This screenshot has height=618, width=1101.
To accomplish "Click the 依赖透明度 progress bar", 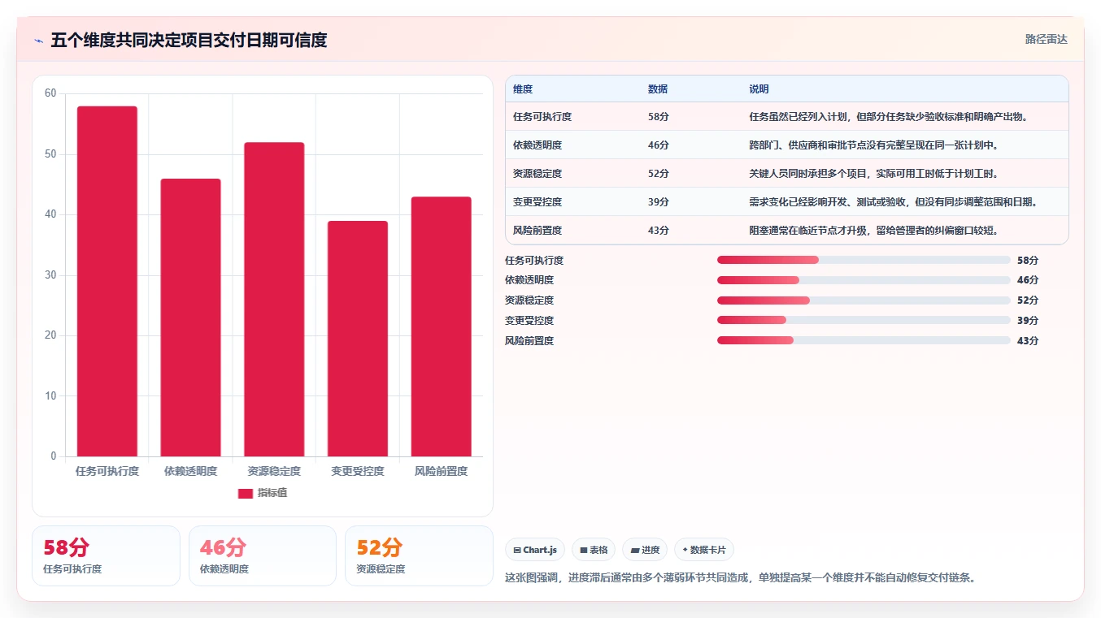I will pos(864,280).
